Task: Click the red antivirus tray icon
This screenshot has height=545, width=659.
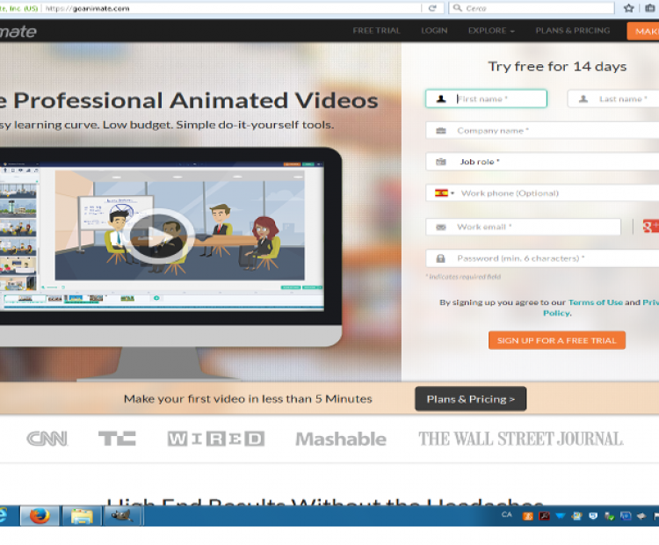Action: coord(544,516)
